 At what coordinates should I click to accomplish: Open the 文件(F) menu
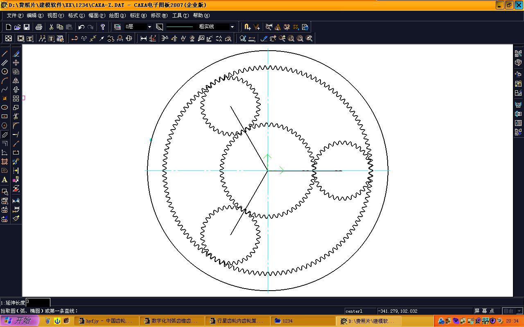point(15,16)
